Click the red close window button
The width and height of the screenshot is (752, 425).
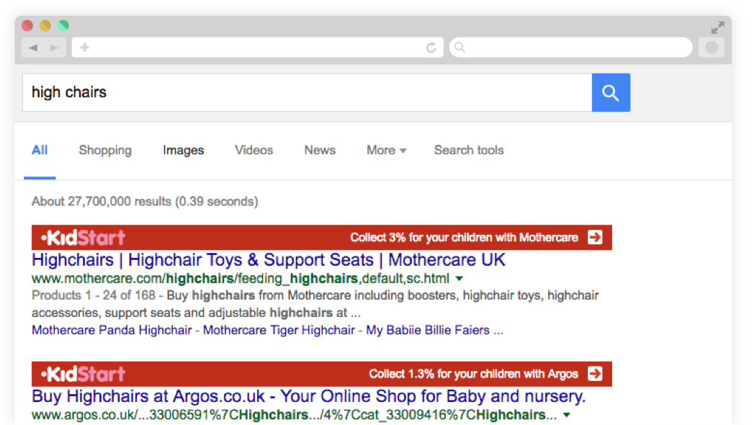27,25
